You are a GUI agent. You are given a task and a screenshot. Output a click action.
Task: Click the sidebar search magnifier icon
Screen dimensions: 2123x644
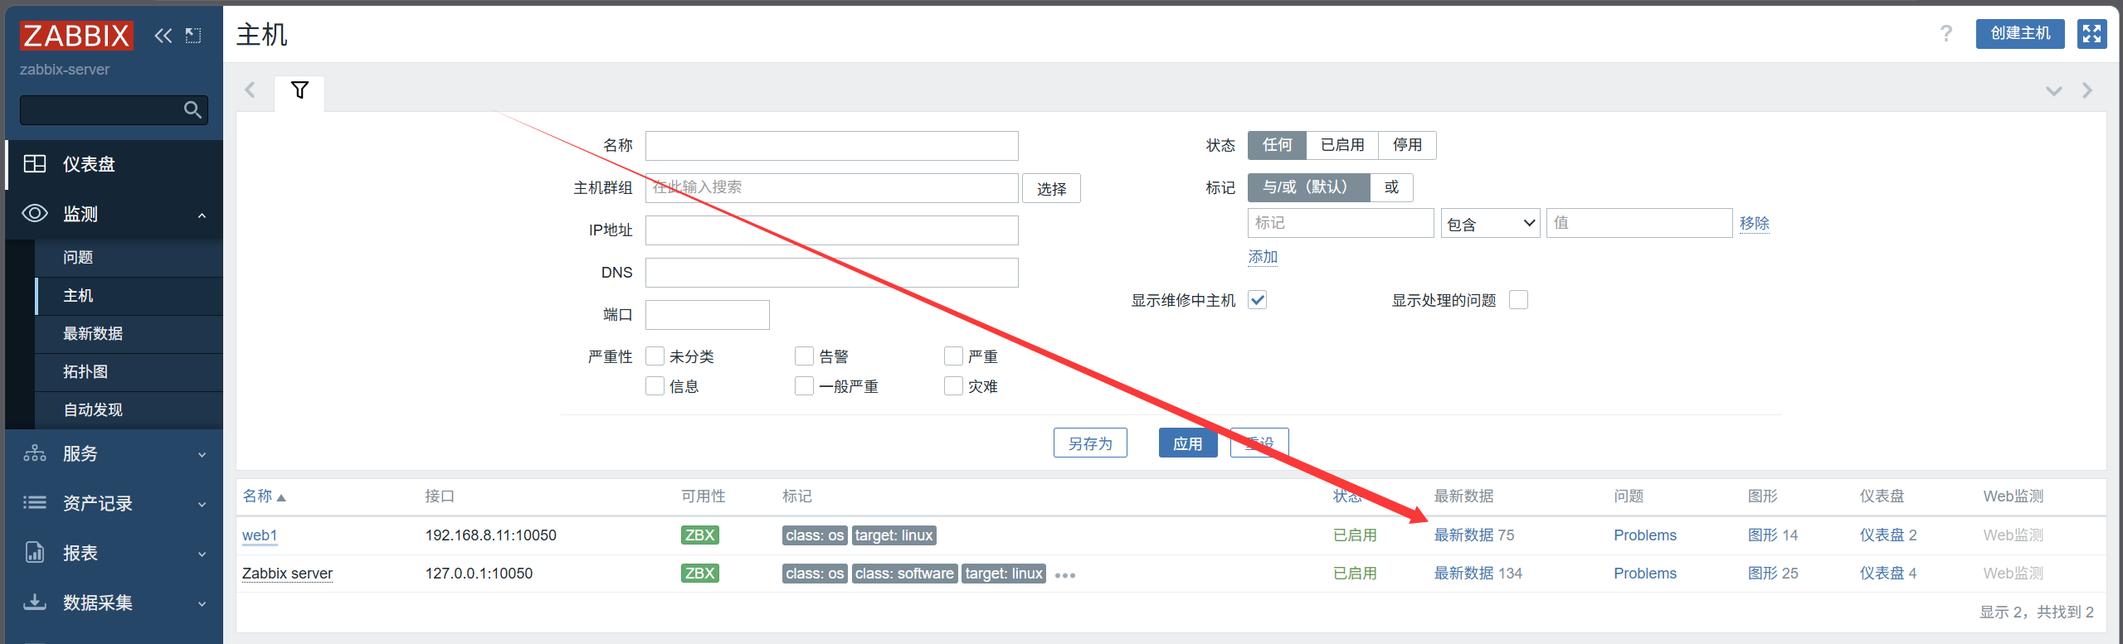pyautogui.click(x=192, y=109)
